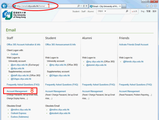Screen dimensions: 159x120
Task: Expand the address bar search dropdown arrow
Action: coord(81,6)
